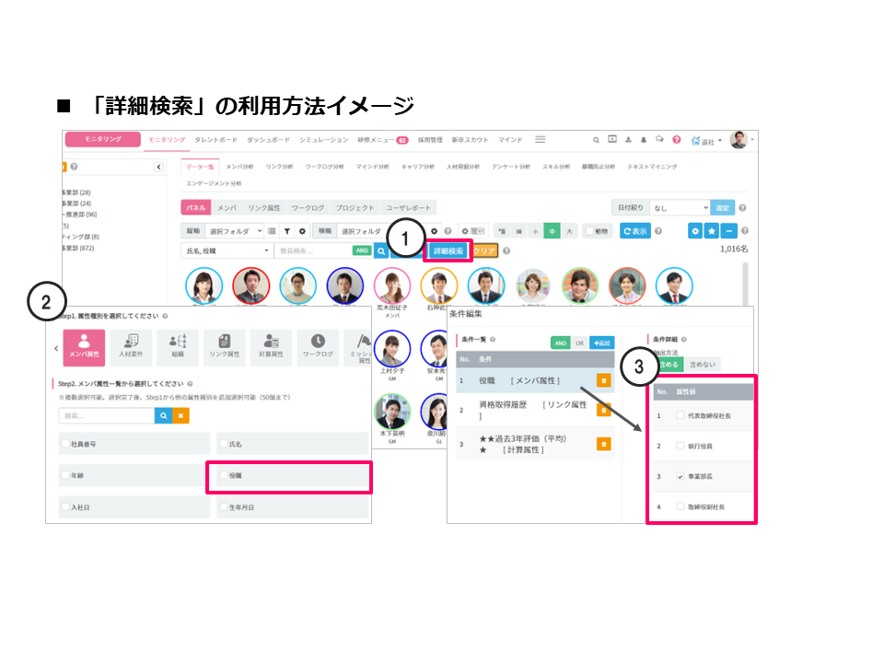This screenshot has width=884, height=663.
Task: Switch to タレントボード menu
Action: (215, 140)
